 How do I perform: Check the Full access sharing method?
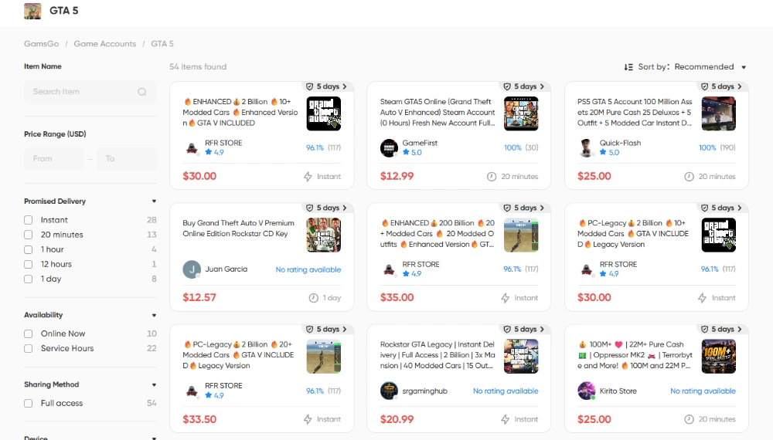tap(29, 403)
